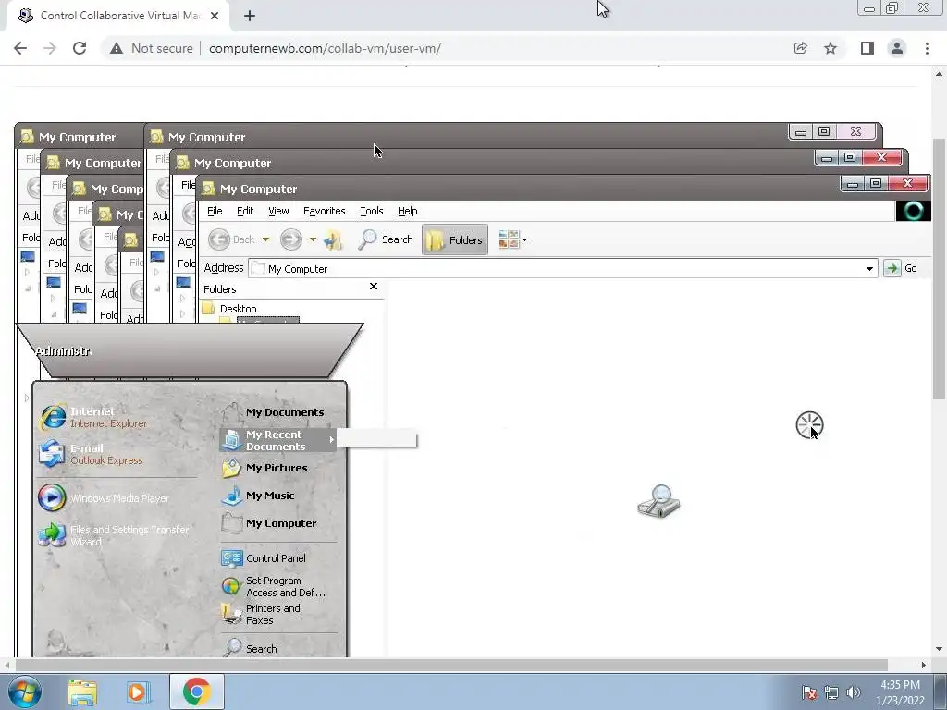Close the Control Collaborative Virtual Machine tab
Image resolution: width=947 pixels, height=710 pixels.
(x=215, y=16)
